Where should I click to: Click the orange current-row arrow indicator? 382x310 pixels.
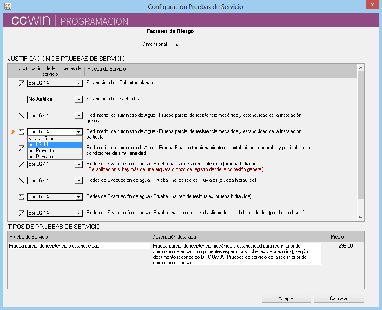click(13, 132)
